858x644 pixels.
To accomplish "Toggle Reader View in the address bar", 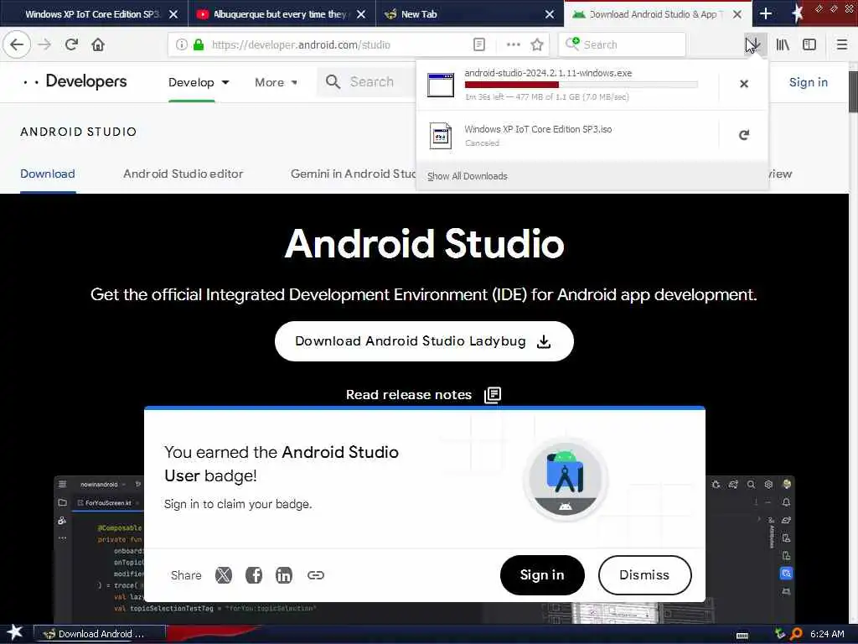I will point(478,45).
